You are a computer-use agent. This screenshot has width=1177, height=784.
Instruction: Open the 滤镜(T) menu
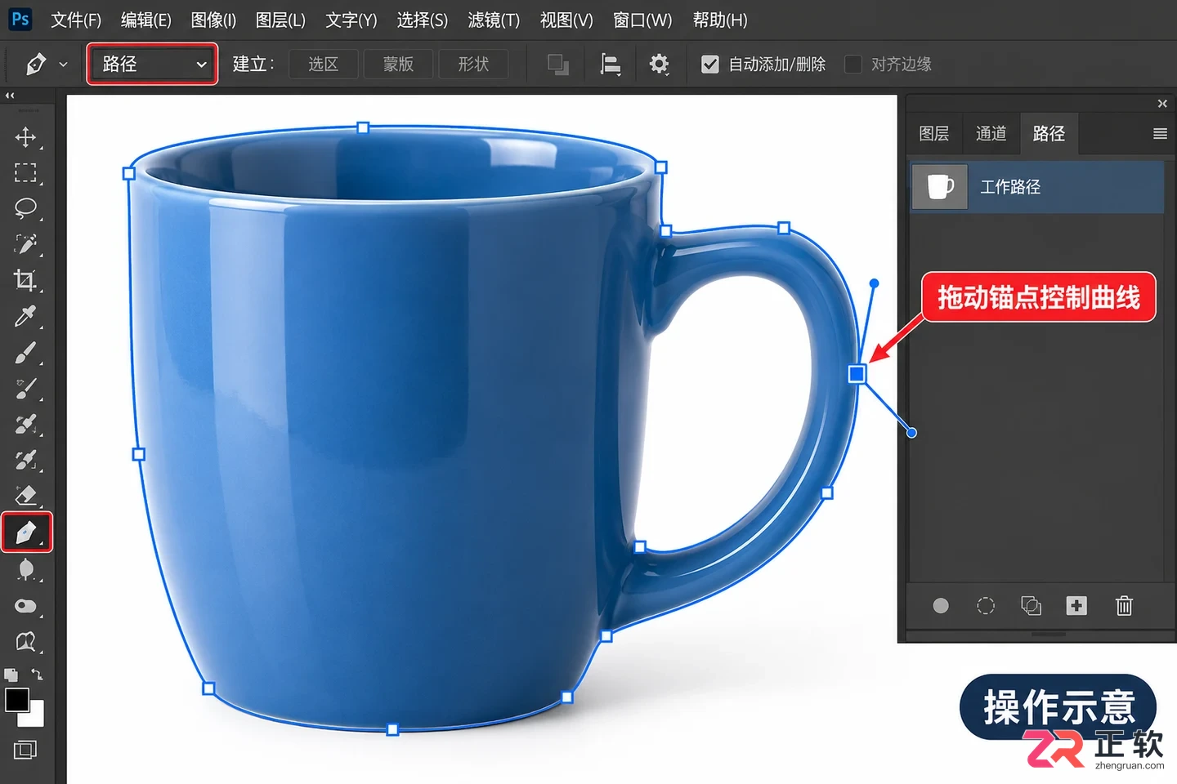tap(494, 20)
